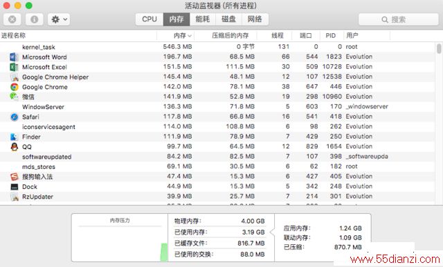Select the kernel_task process row
This screenshot has height=267, width=443.
point(217,47)
